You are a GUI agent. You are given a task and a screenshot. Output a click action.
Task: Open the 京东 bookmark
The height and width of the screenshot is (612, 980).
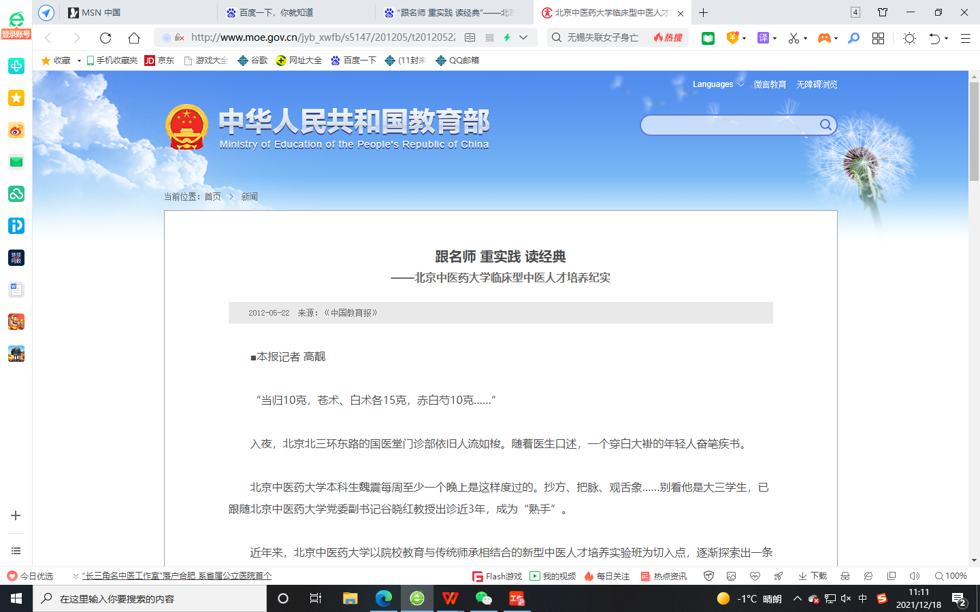click(x=159, y=61)
